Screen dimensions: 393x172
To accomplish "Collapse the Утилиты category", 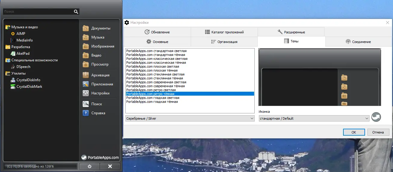I will pos(8,73).
